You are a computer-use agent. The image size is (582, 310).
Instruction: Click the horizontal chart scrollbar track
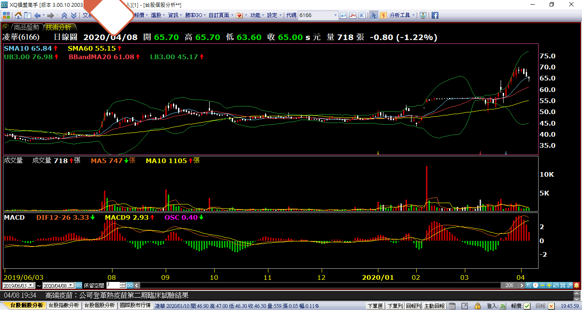point(320,285)
